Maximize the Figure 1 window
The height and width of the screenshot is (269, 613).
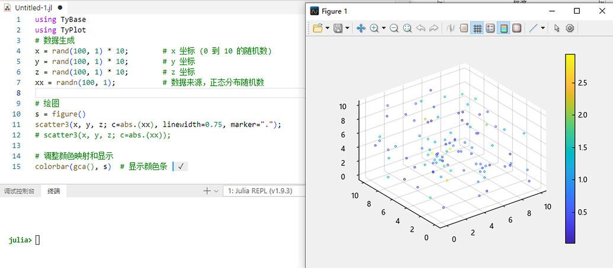(x=577, y=11)
